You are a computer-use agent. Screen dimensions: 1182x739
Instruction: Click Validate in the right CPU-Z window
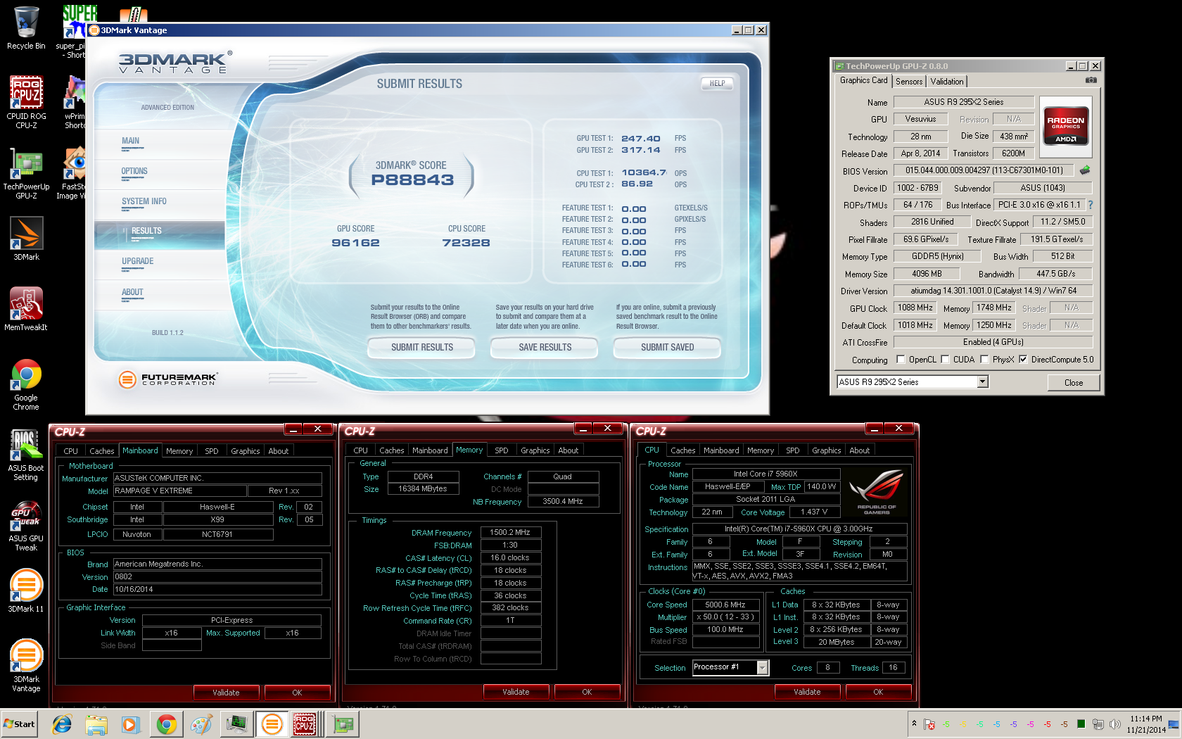coord(807,692)
